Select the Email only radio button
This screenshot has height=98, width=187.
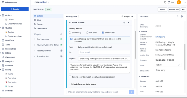(x=70, y=32)
